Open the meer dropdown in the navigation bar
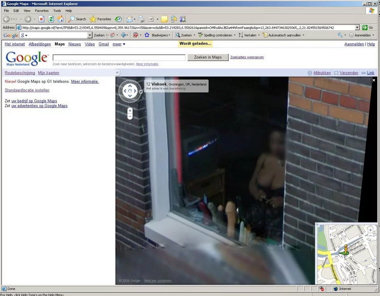Viewport: 380px width, 296px height. click(x=118, y=44)
